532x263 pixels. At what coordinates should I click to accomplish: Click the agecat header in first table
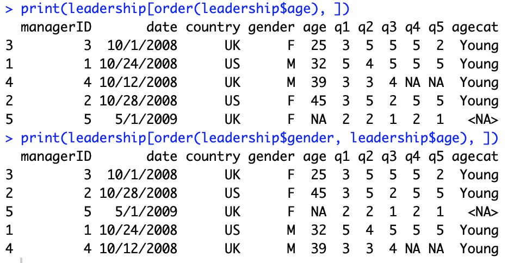[x=475, y=28]
